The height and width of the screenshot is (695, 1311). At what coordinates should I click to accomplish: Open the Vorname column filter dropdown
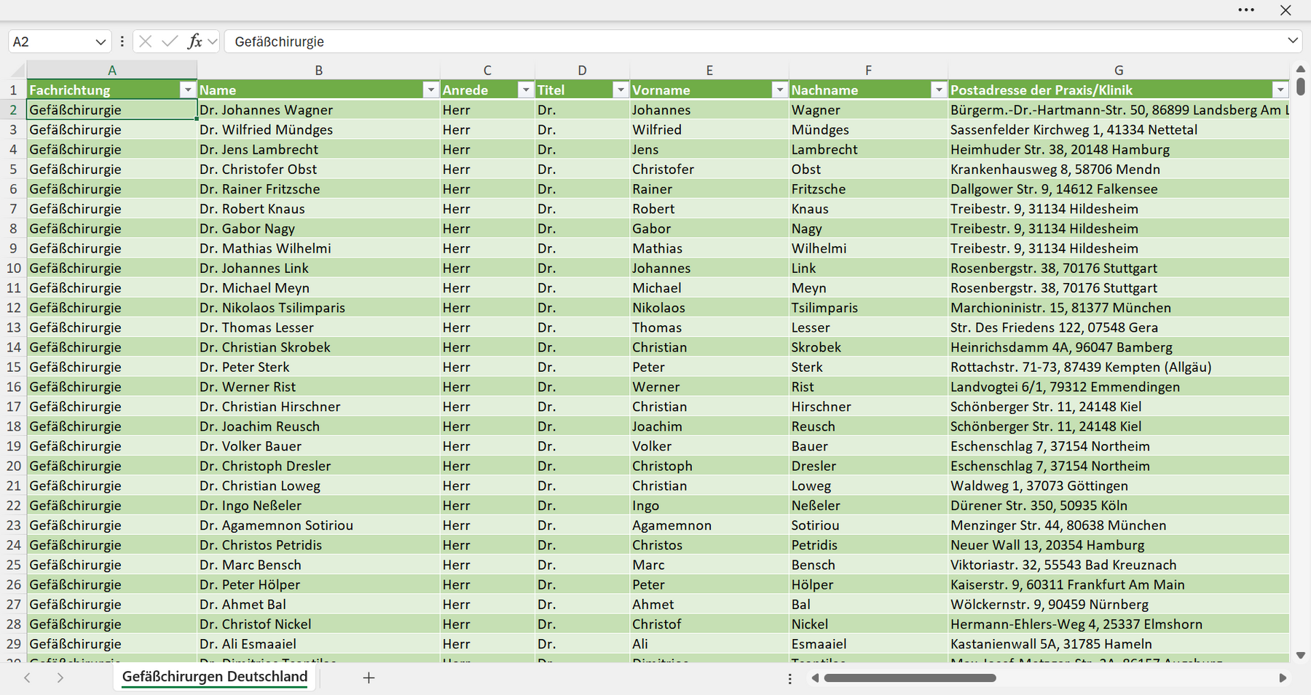(x=780, y=90)
